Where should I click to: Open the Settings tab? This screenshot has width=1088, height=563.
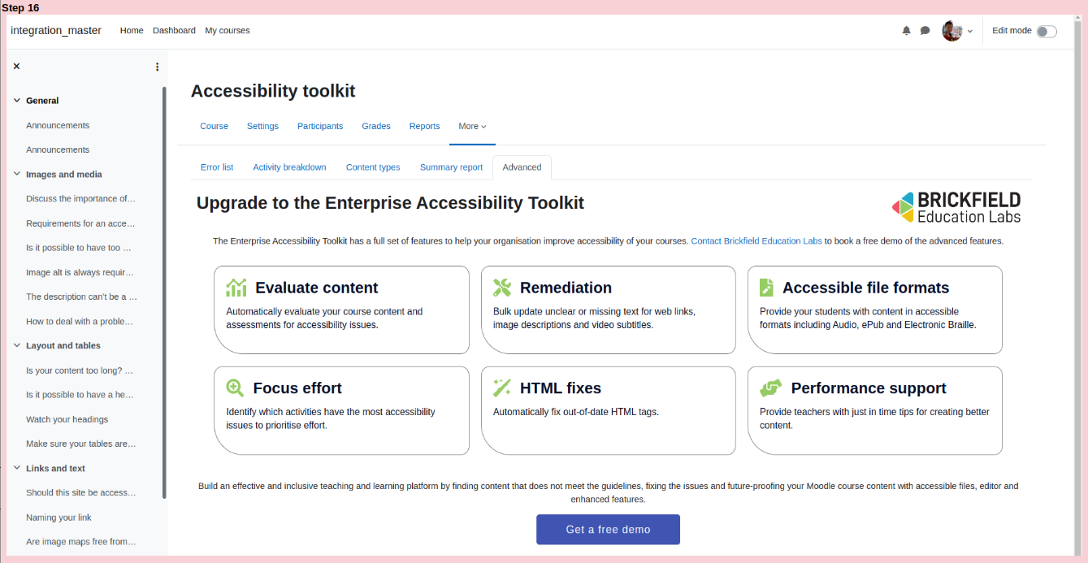pos(262,126)
